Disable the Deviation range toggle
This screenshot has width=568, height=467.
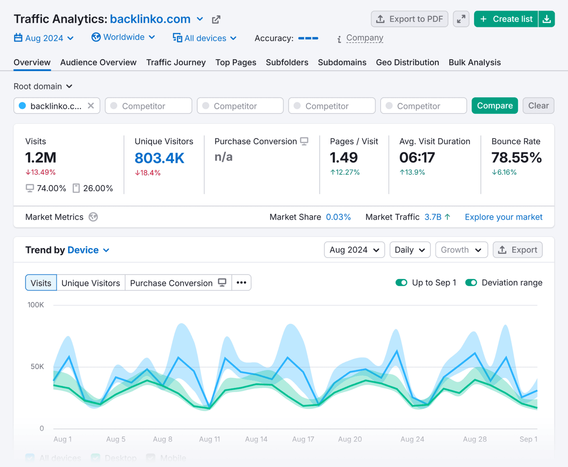coord(471,283)
